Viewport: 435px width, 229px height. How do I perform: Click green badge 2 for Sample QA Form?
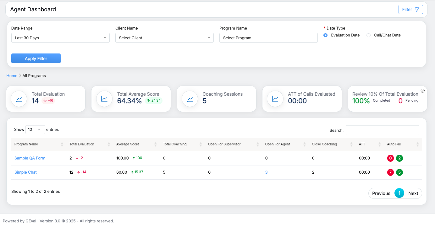point(399,158)
